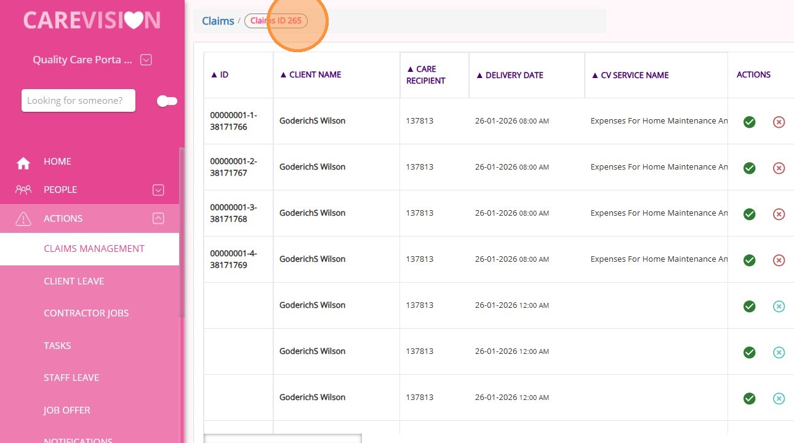Focus the "Looking for someone?" search field
The height and width of the screenshot is (443, 794).
[x=78, y=101]
